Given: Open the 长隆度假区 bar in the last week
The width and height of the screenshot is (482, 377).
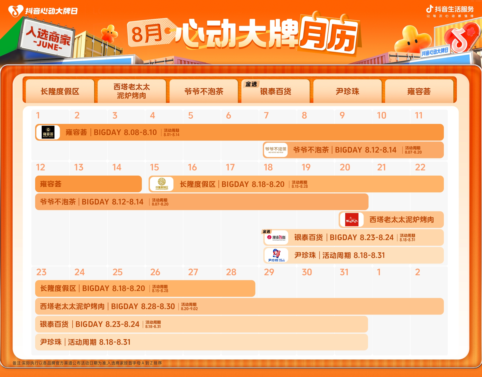Looking at the screenshot, I should (x=145, y=288).
